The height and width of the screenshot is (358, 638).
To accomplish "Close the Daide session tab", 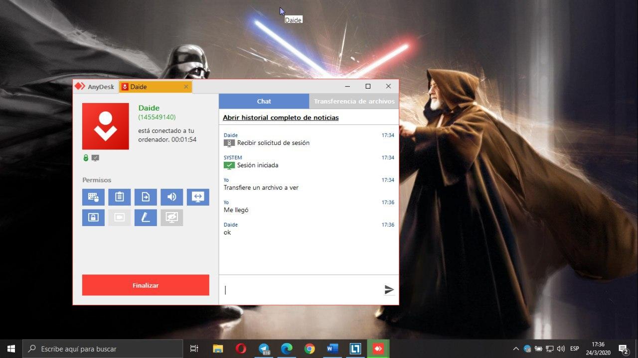I will pyautogui.click(x=186, y=87).
